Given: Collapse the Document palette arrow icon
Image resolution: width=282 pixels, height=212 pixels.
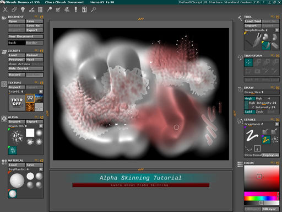Looking at the screenshot, I should [x=42, y=17].
